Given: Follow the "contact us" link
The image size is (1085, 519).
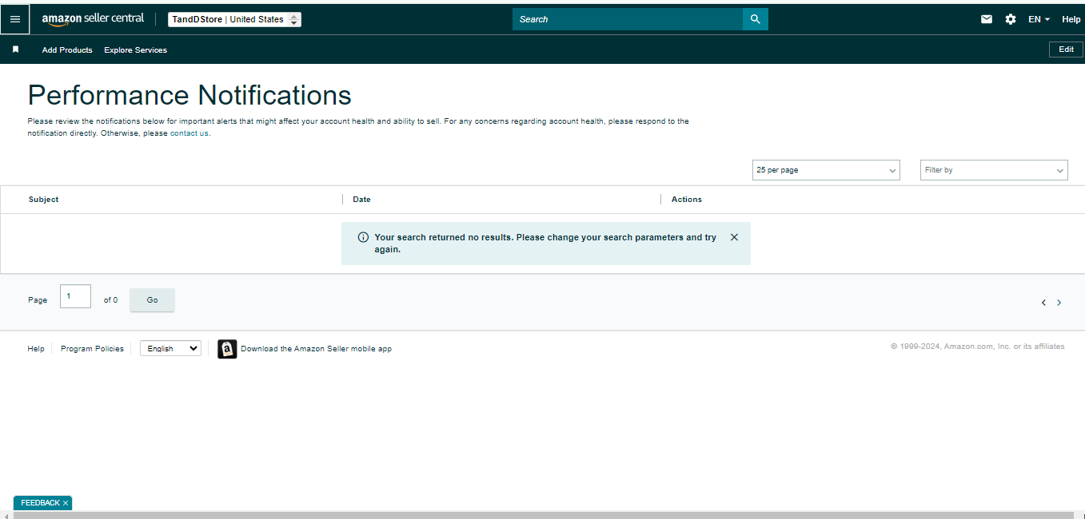Looking at the screenshot, I should [189, 133].
